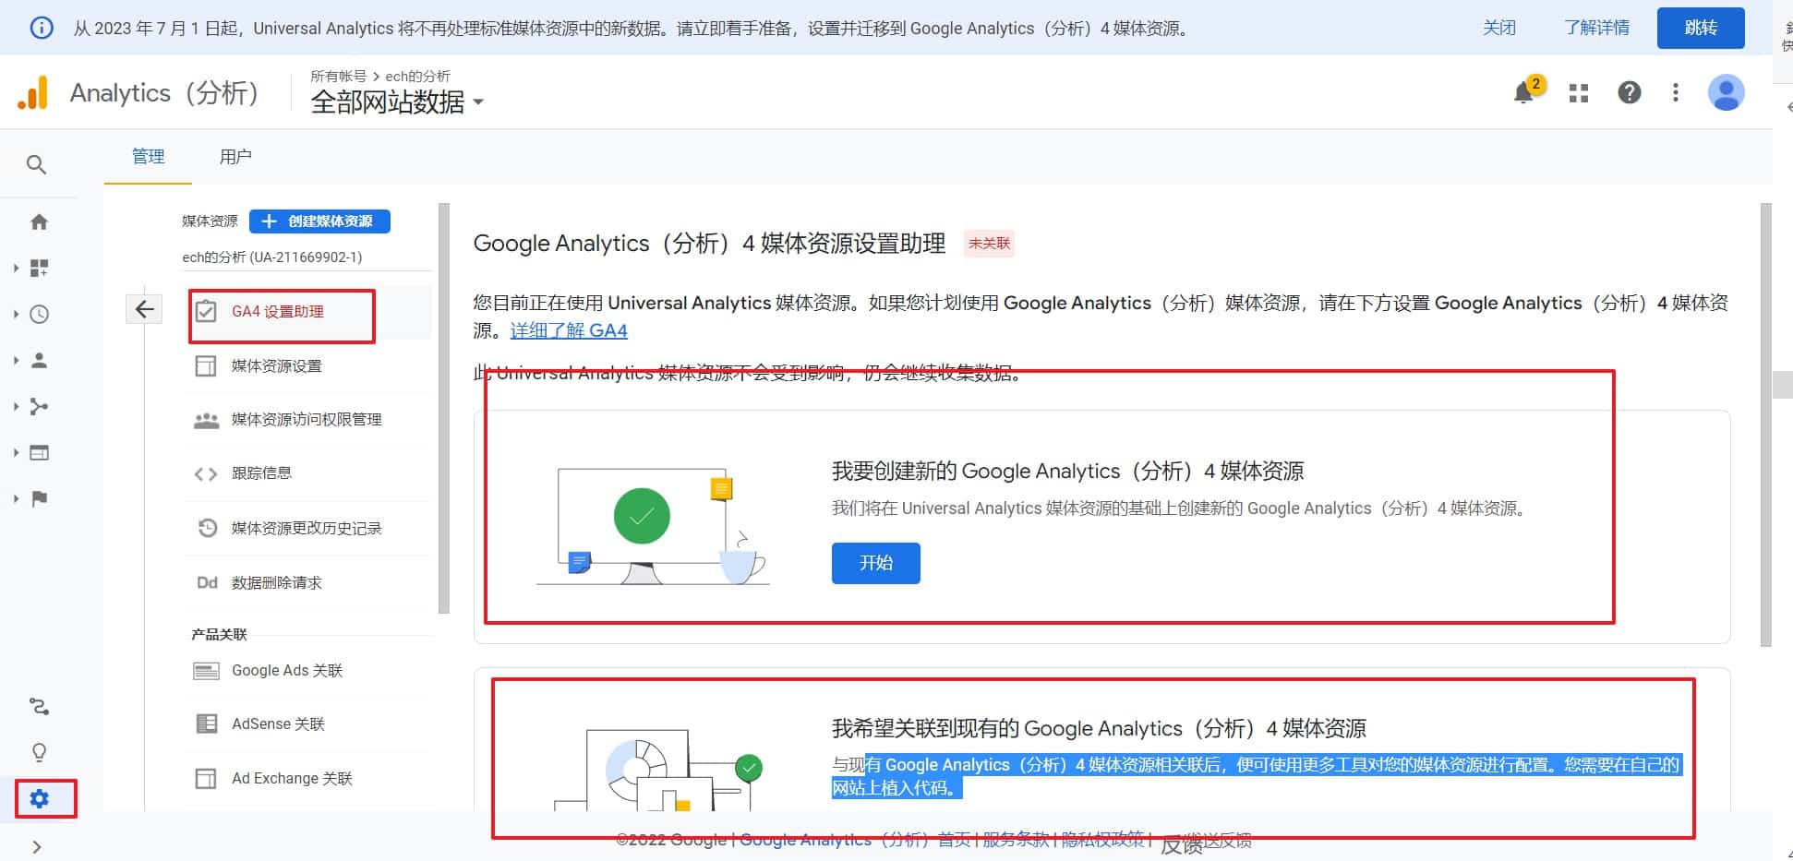Expand the Audience section arrow
1793x861 pixels.
coord(16,360)
